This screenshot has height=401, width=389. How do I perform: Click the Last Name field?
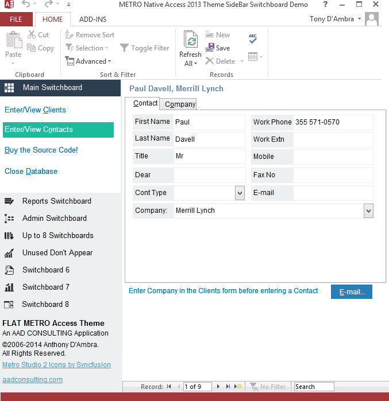(209, 139)
